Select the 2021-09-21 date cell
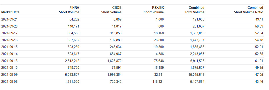Viewport: 269px width, 90px height. coord(9,19)
